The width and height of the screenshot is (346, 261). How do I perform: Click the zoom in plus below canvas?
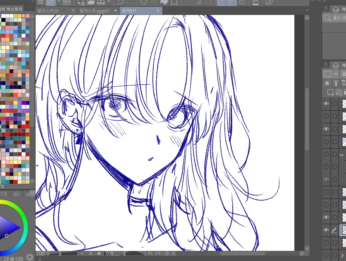click(91, 253)
